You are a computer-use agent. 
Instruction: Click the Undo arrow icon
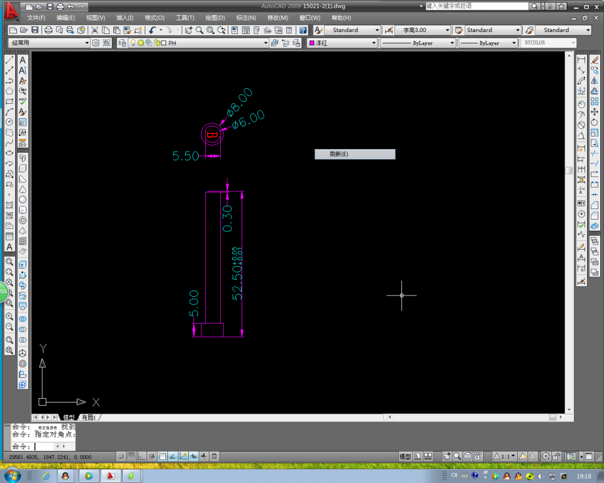tap(153, 30)
